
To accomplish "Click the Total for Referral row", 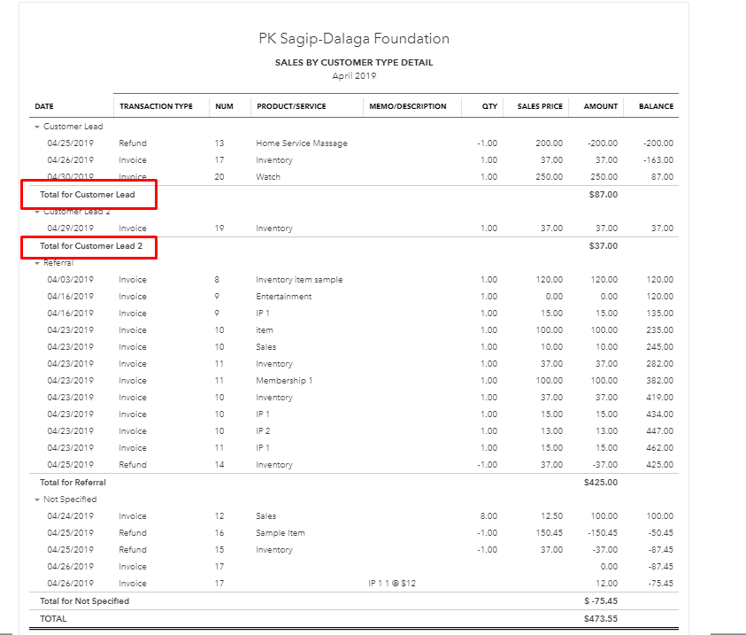I will tap(354, 482).
